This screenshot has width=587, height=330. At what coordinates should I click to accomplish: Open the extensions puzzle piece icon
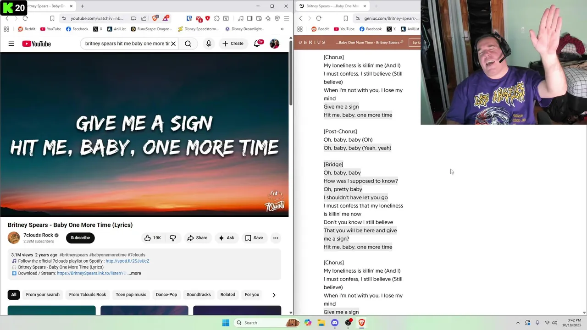point(216,18)
